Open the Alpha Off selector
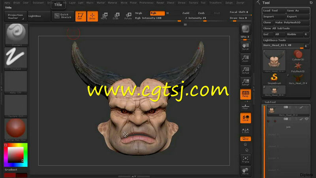This screenshot has height=178, width=316. (x=16, y=82)
